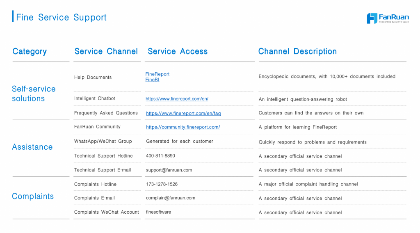The height and width of the screenshot is (233, 420).
Task: Click Complaints WeChat Account's 'secondary official' description
Action: point(300,212)
